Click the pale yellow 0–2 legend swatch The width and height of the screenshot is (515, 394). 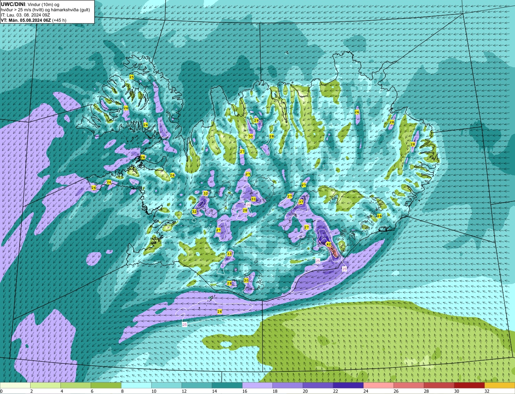[x=15, y=385]
